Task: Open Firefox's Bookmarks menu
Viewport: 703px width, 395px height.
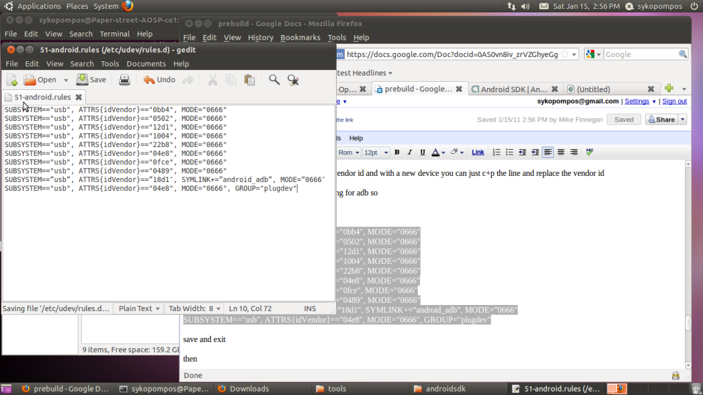Action: pyautogui.click(x=300, y=38)
